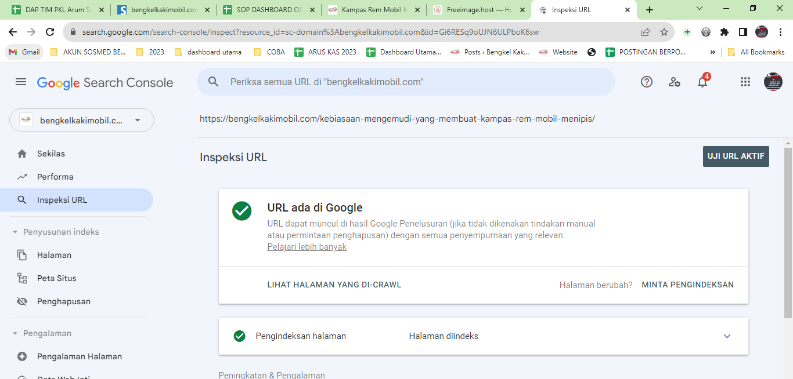
Task: Open the tab search chevron in title bar
Action: [x=700, y=9]
